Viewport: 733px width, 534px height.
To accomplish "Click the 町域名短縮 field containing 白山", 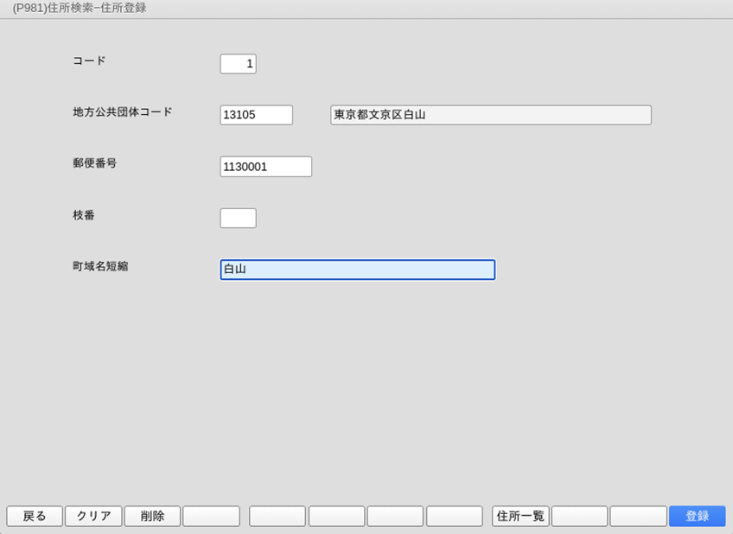I will click(357, 270).
